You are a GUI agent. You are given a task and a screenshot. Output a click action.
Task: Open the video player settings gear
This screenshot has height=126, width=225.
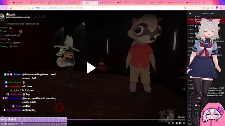click(x=169, y=123)
